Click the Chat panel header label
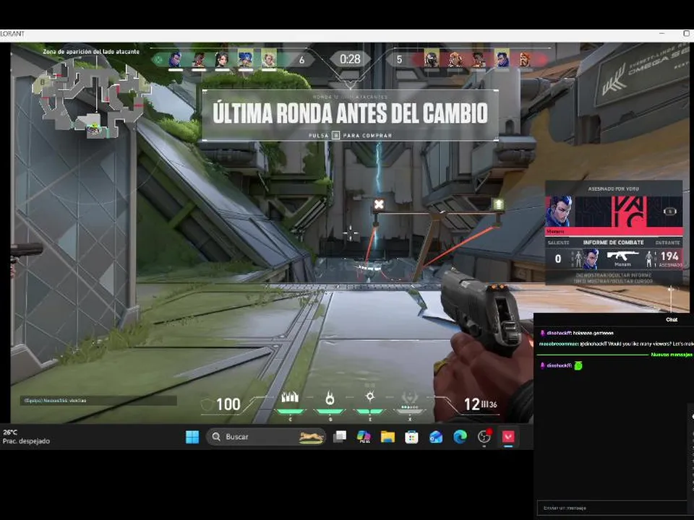694x520 pixels. tap(672, 319)
